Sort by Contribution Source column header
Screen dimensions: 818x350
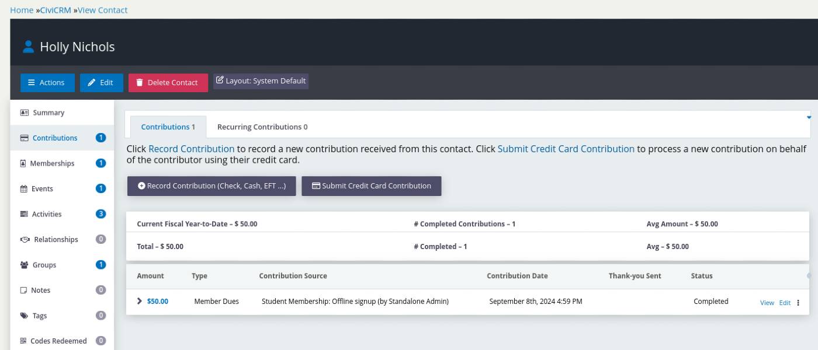tap(293, 276)
